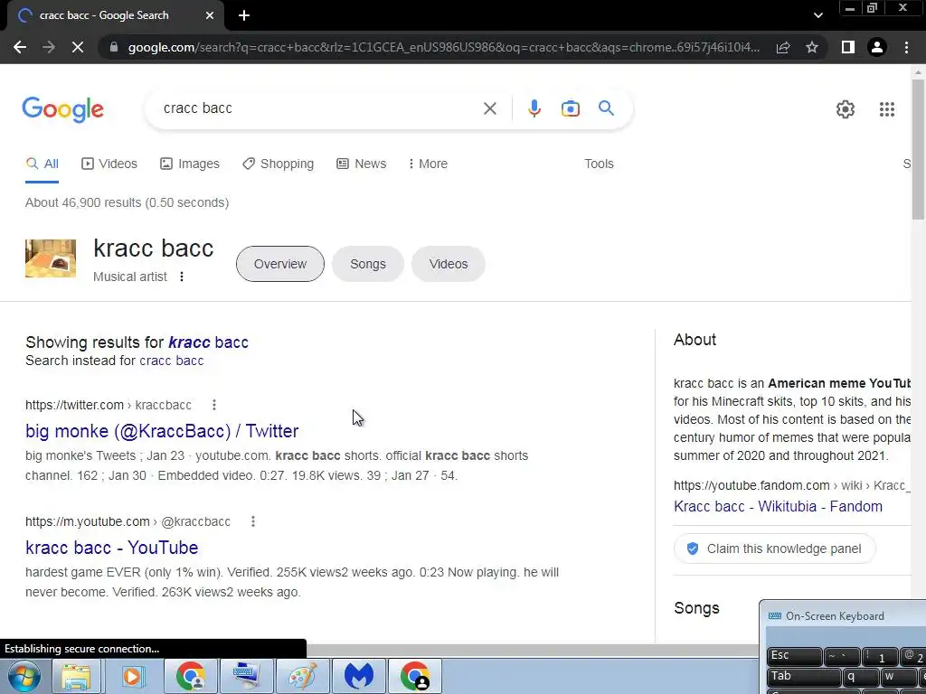Open the Paint taskbar icon

point(302,676)
